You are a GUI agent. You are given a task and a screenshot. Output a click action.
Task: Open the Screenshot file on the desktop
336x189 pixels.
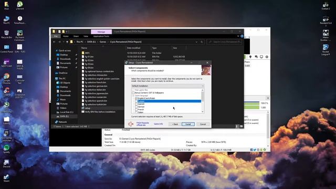(20, 93)
